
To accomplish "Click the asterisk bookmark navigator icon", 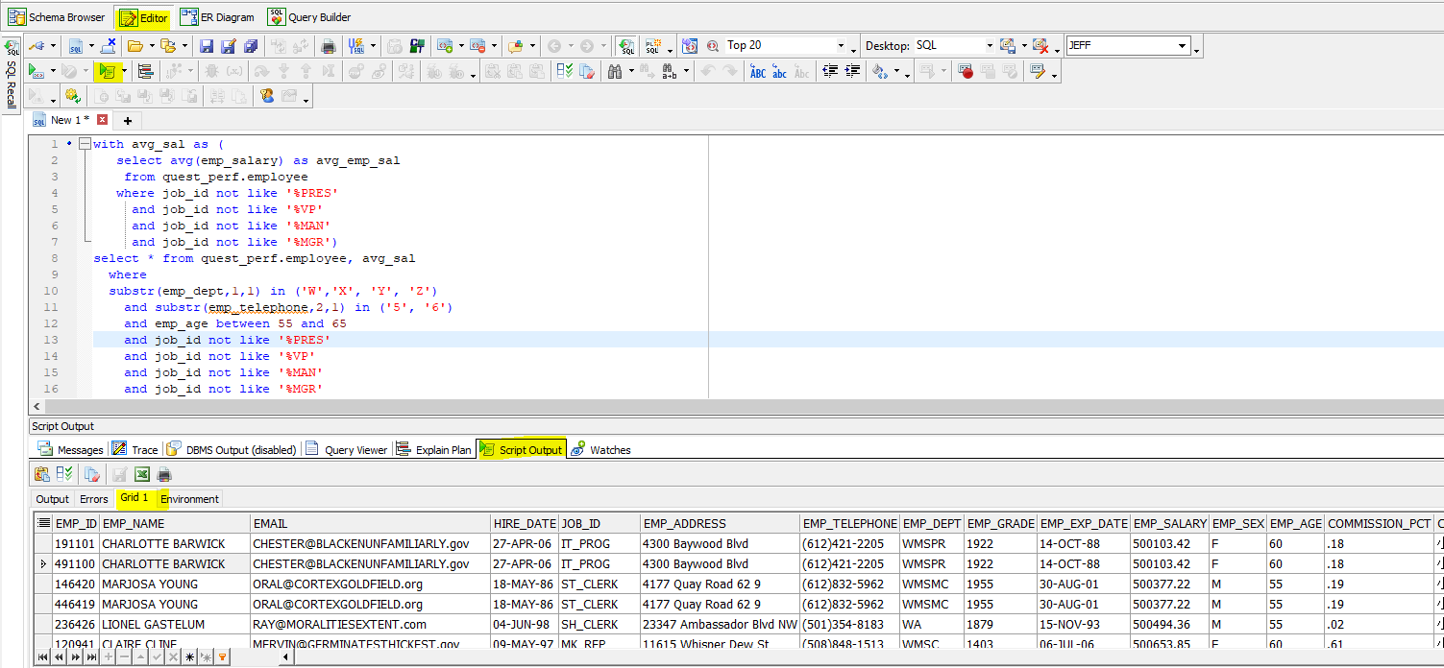I will [x=189, y=657].
